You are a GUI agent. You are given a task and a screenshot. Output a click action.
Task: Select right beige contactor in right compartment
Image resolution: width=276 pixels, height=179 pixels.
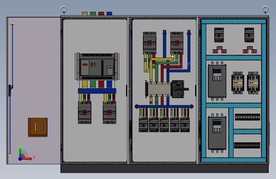tap(253, 83)
